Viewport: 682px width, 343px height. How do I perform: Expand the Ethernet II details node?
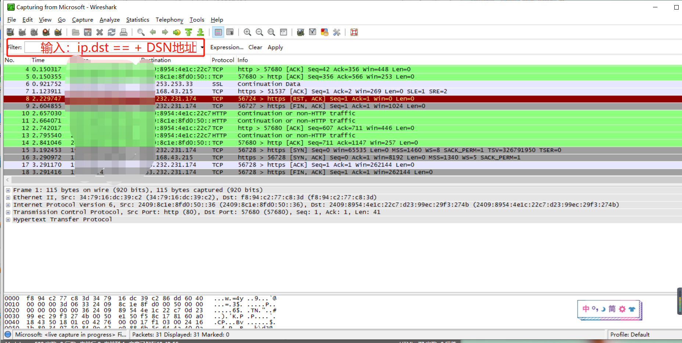[8, 198]
